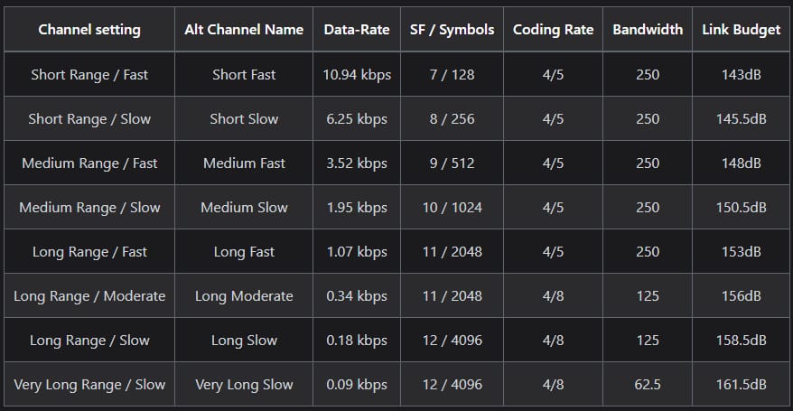Select the Coding Rate column header
Image resolution: width=793 pixels, height=411 pixels.
pyautogui.click(x=553, y=30)
